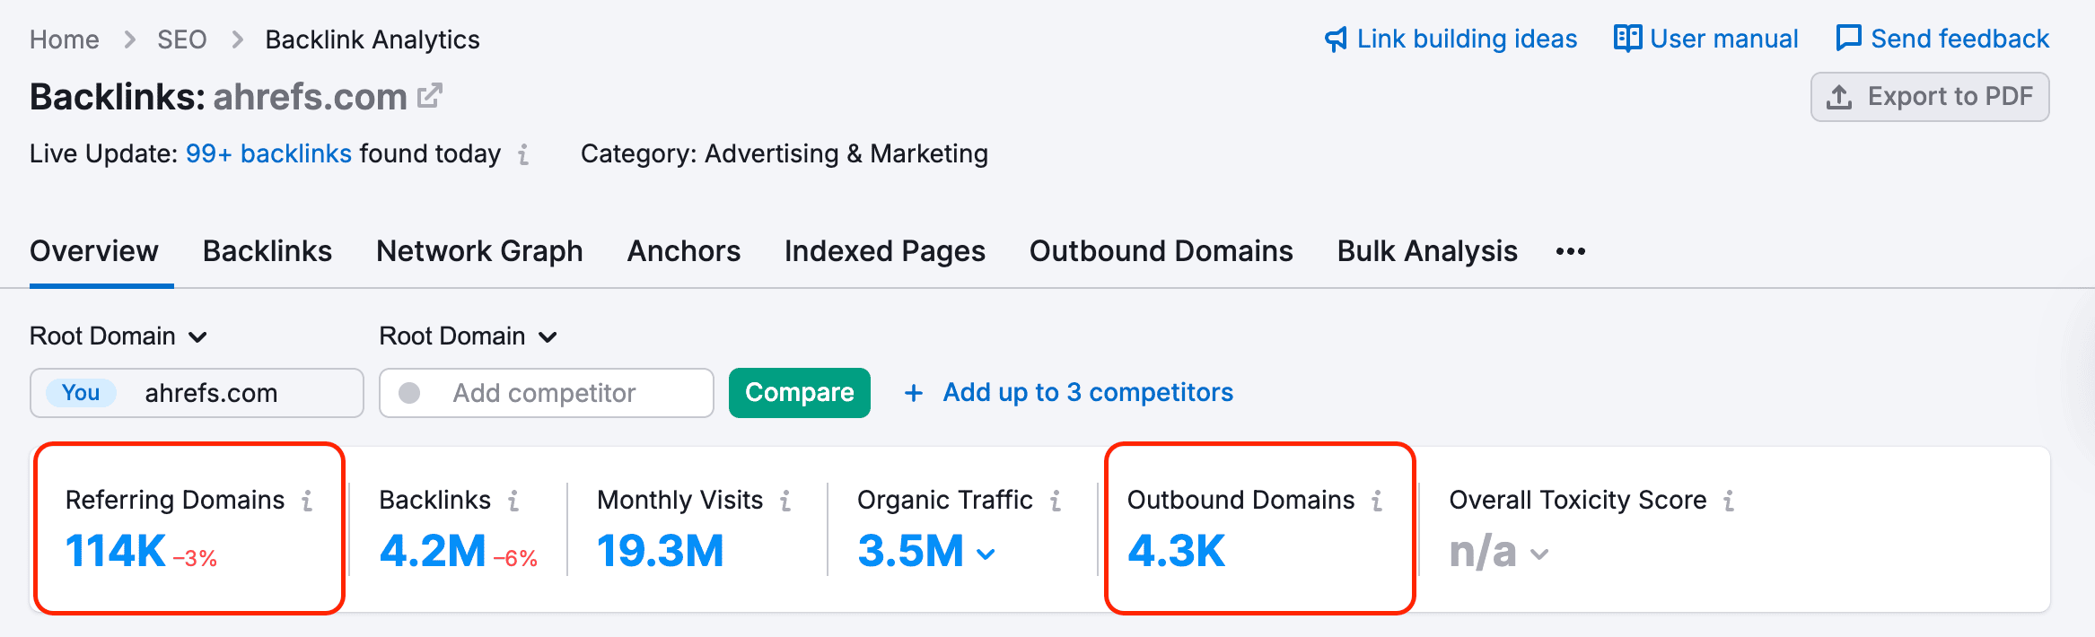Open Send feedback link
The image size is (2095, 637).
tap(1960, 39)
